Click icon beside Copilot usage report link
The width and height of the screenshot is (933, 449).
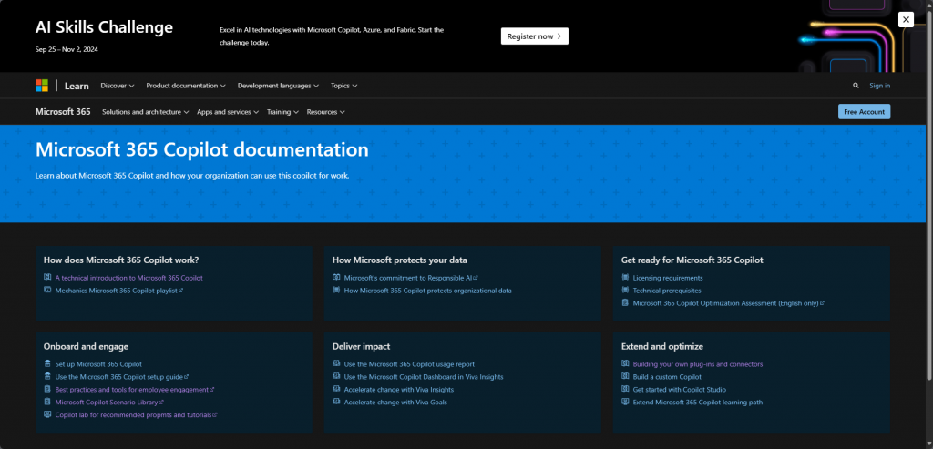(x=336, y=363)
